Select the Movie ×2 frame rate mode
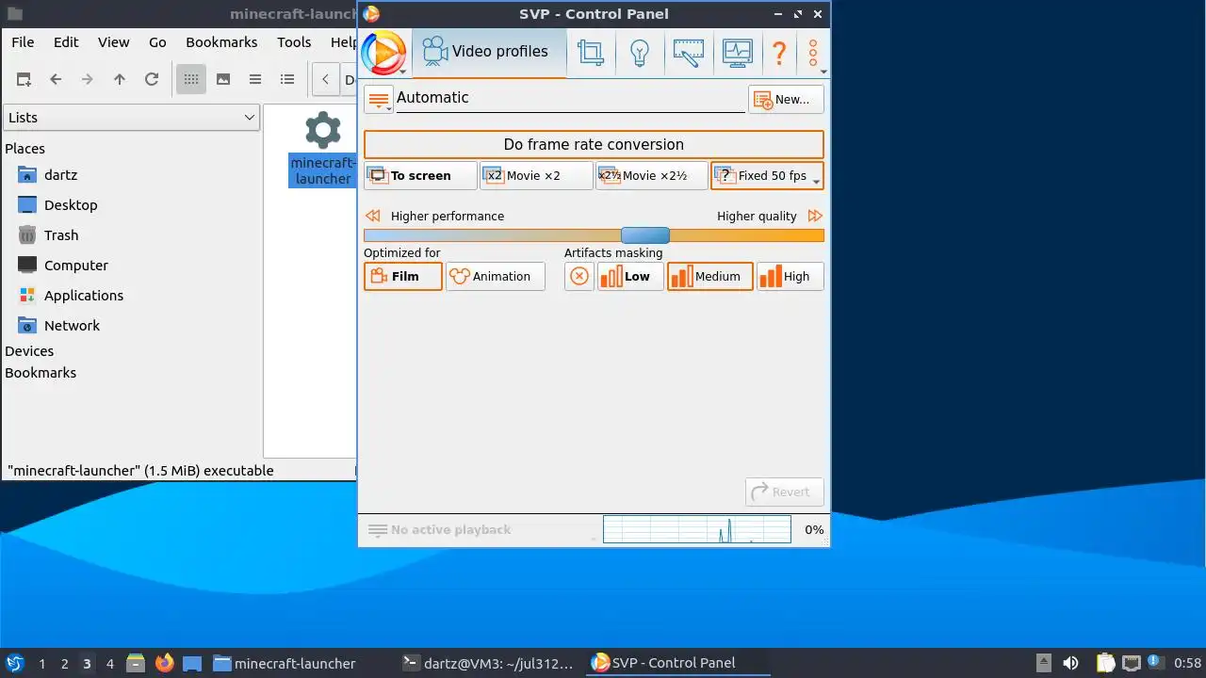Viewport: 1206px width, 678px height. pyautogui.click(x=536, y=176)
